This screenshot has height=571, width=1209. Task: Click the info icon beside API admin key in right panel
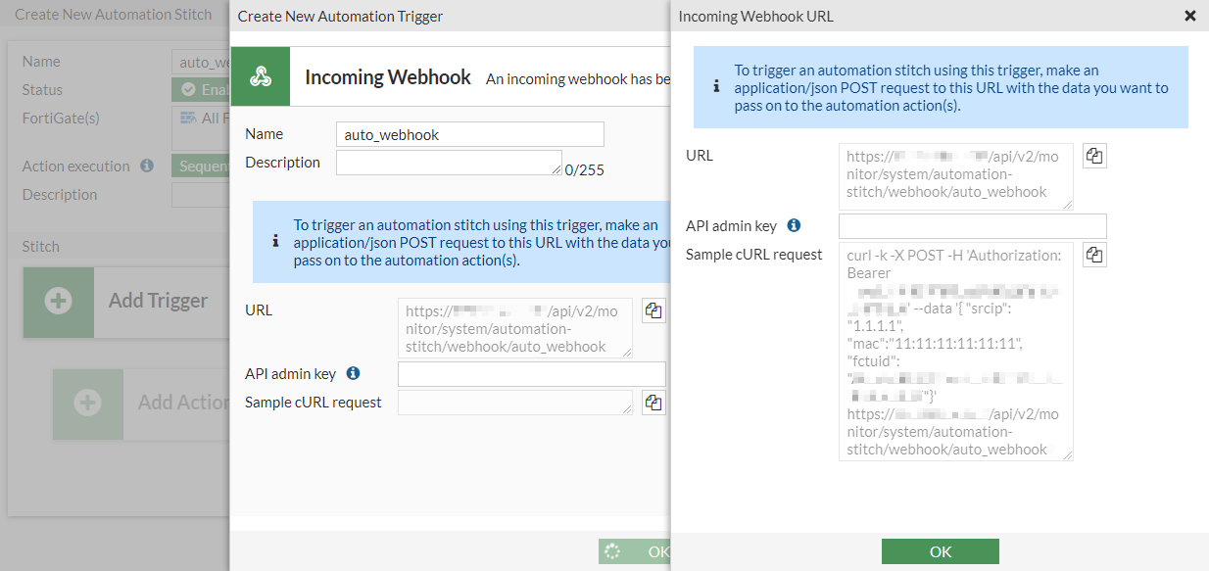tap(794, 225)
